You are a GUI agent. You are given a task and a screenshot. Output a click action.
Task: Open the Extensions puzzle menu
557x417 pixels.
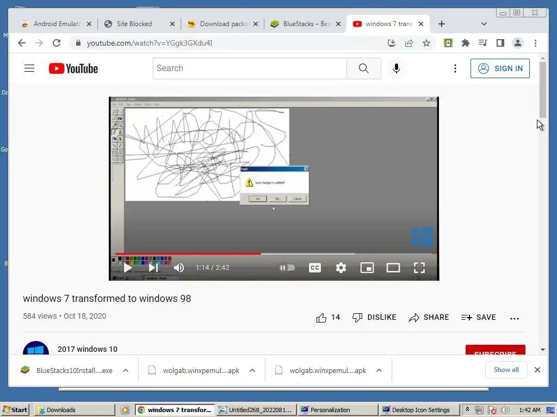[x=466, y=43]
